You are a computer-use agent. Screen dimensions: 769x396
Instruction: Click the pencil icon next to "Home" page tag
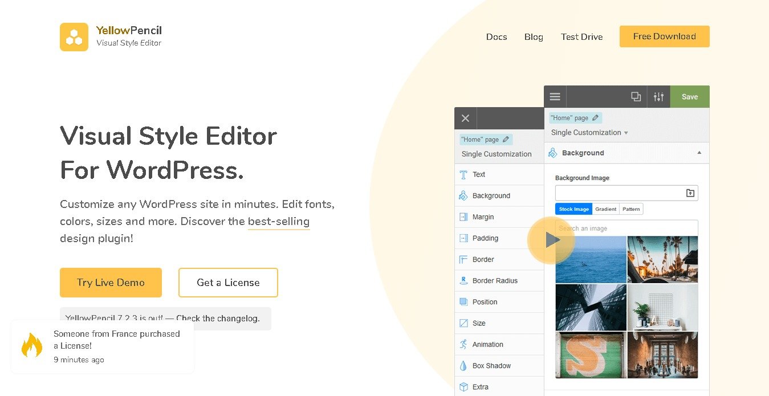596,118
